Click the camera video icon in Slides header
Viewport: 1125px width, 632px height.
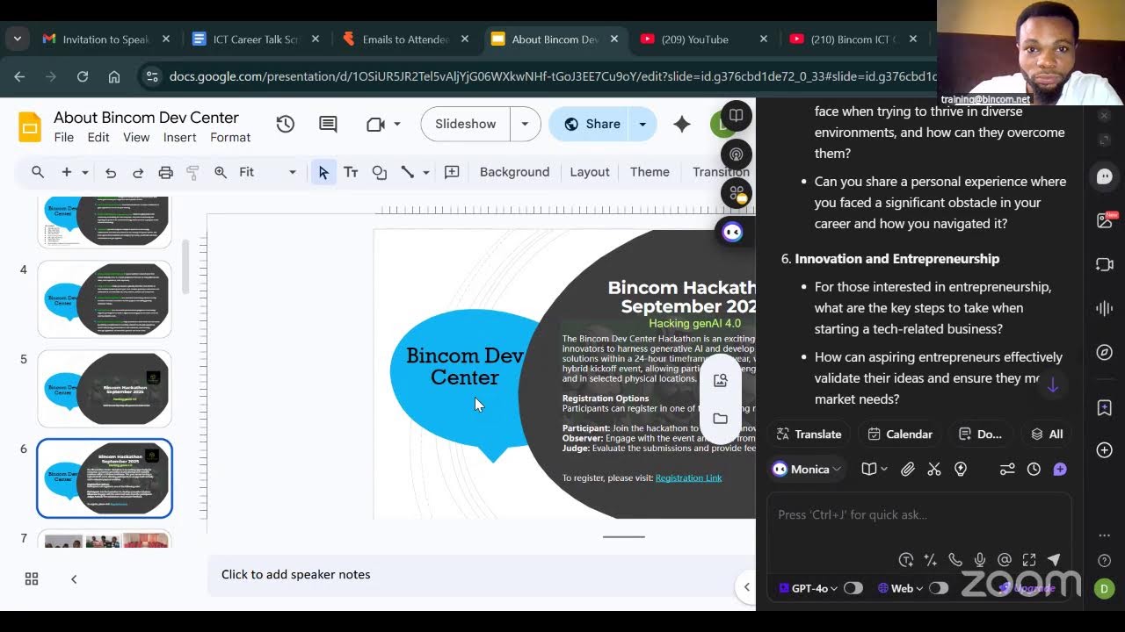coord(375,125)
